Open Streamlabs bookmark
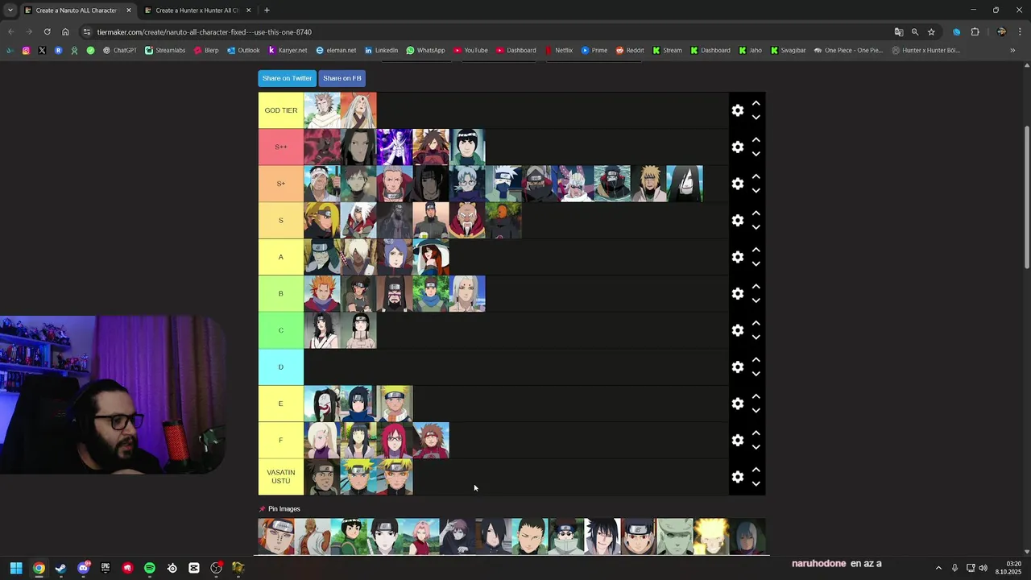The width and height of the screenshot is (1031, 580). [165, 50]
